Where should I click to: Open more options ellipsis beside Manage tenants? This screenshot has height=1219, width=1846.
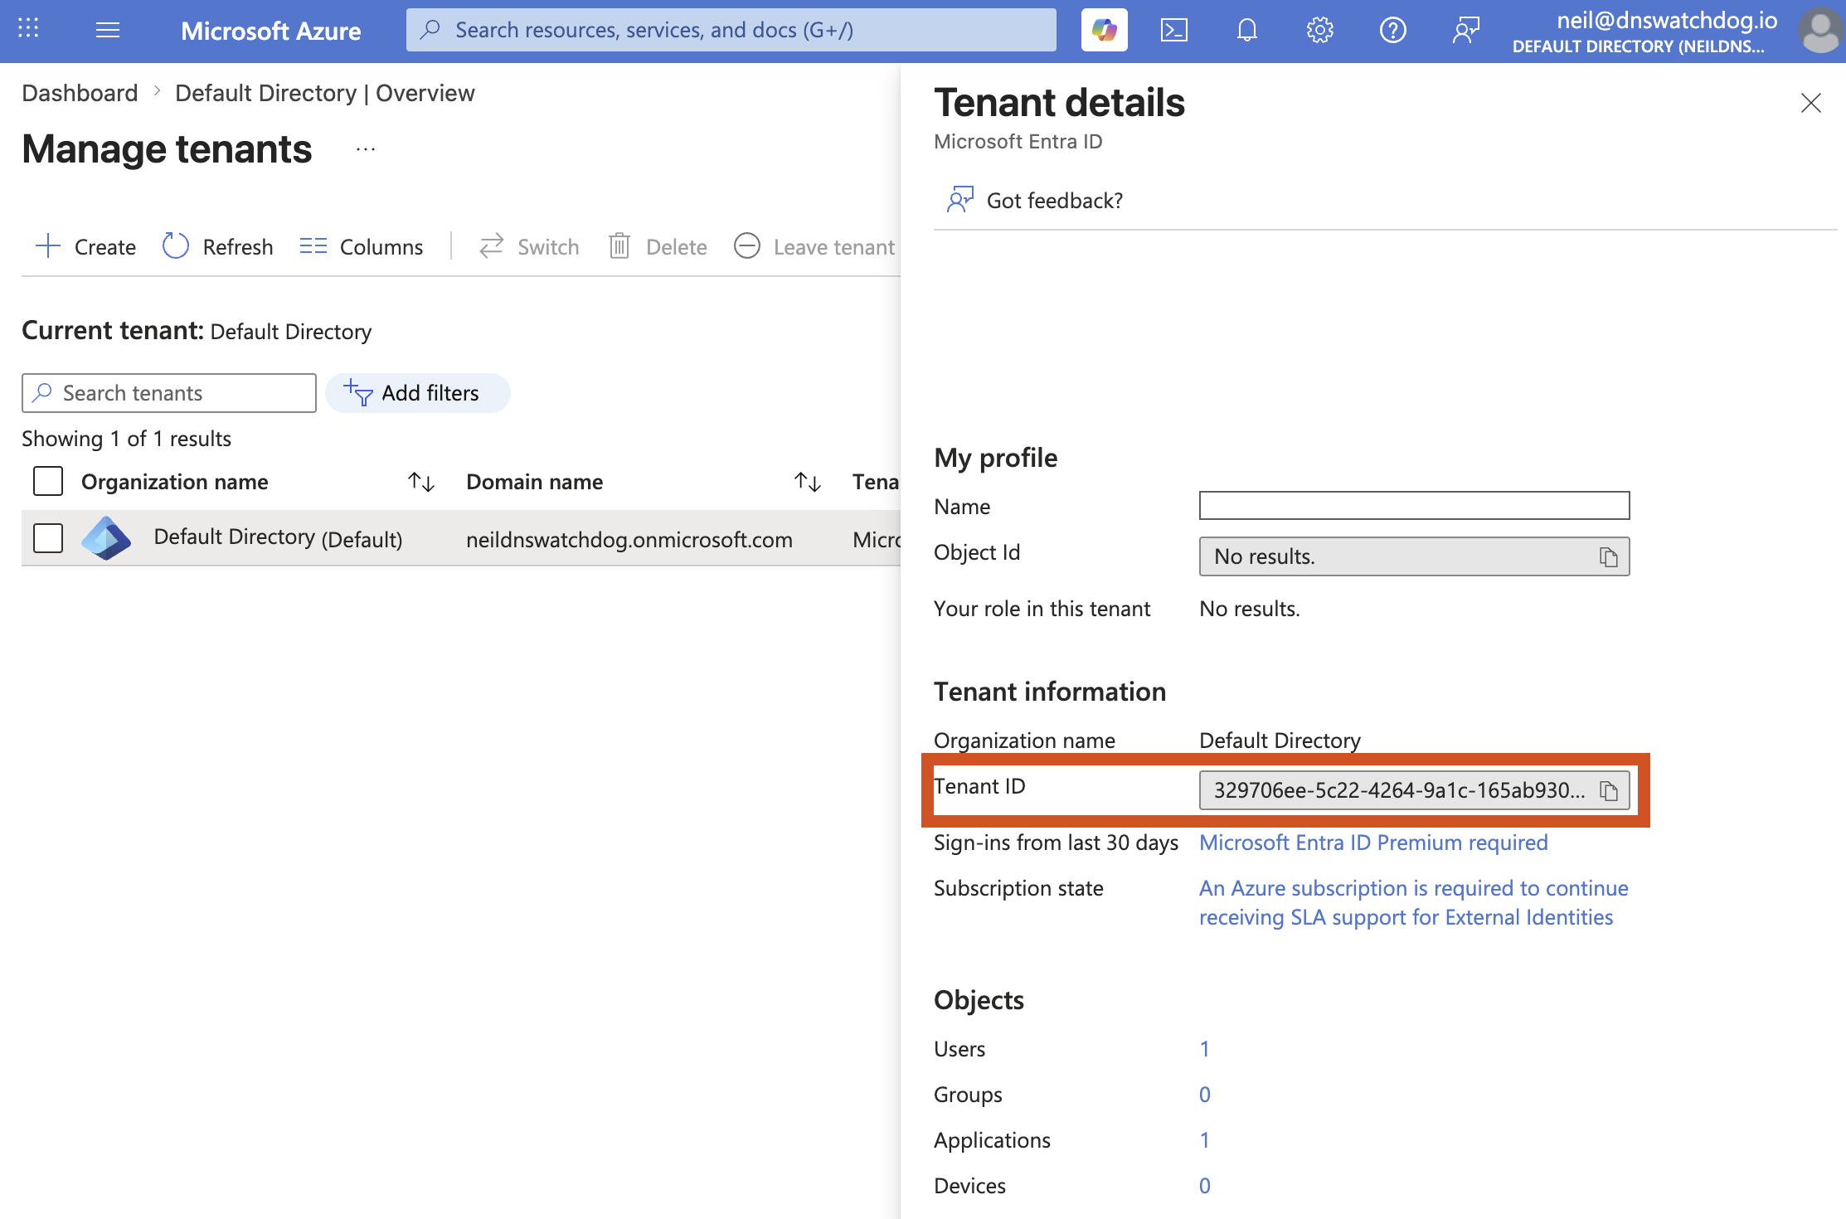[x=366, y=150]
